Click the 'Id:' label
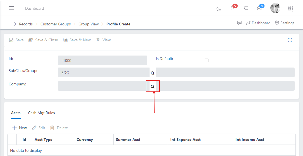 point(11,59)
